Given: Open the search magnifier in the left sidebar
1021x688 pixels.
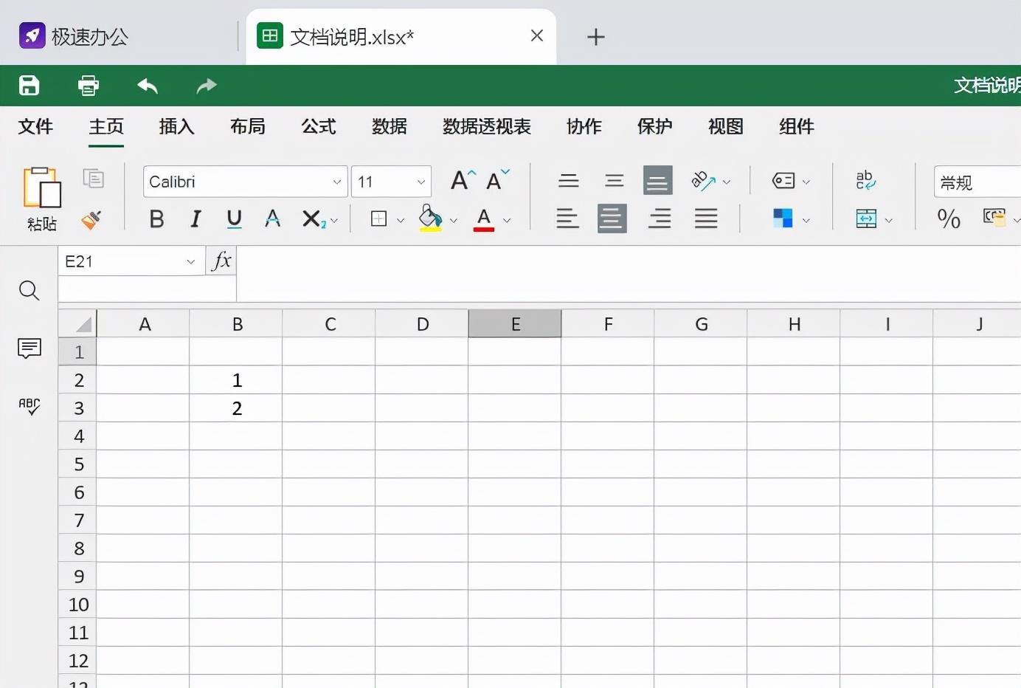Looking at the screenshot, I should coord(29,290).
